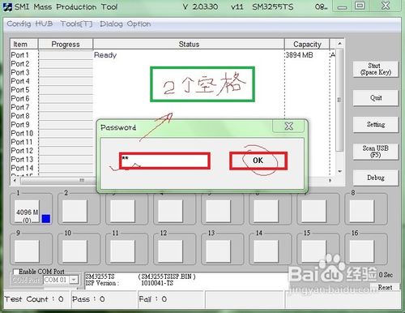Image resolution: width=405 pixels, height=313 pixels.
Task: Click the horizontal scrollbar left arrow
Action: tap(15, 180)
